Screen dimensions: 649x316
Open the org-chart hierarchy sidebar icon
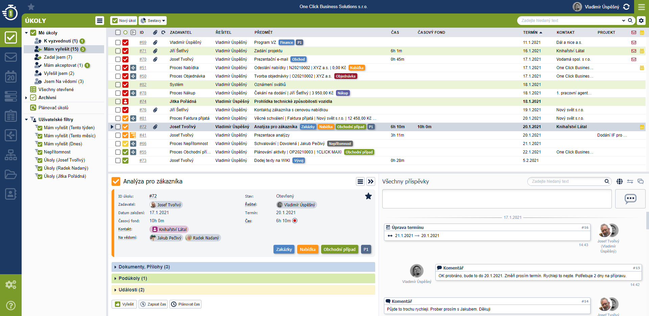(x=11, y=155)
